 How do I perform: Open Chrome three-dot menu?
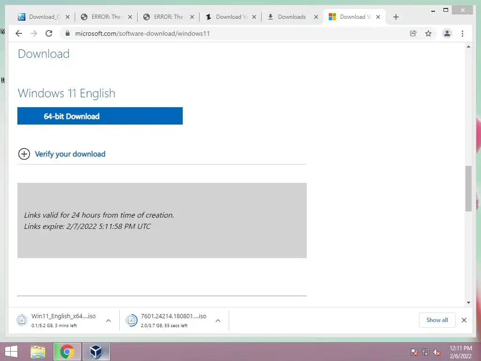pyautogui.click(x=462, y=33)
